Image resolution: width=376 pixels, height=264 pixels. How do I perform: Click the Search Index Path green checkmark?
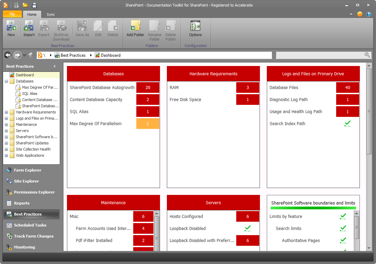coord(347,124)
